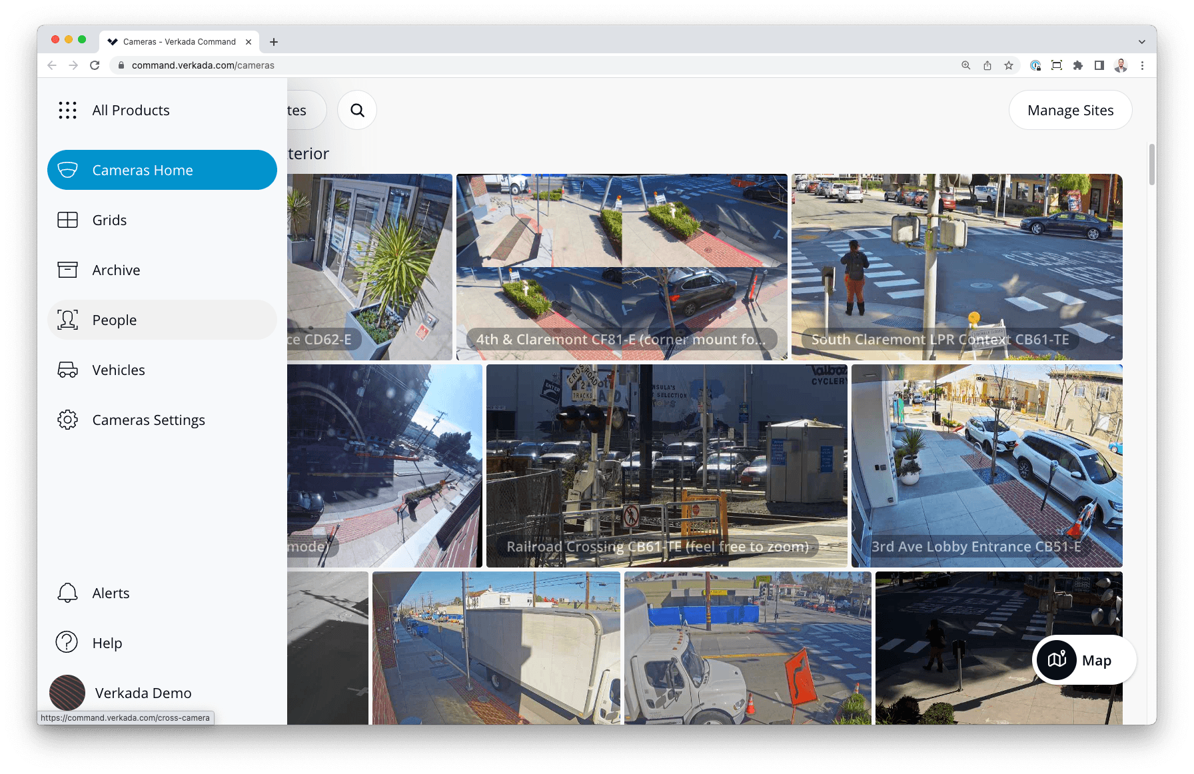
Task: Open Cameras Settings gear
Action: click(67, 420)
